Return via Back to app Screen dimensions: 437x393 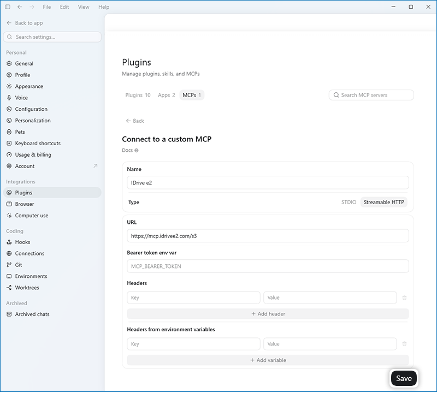[25, 23]
